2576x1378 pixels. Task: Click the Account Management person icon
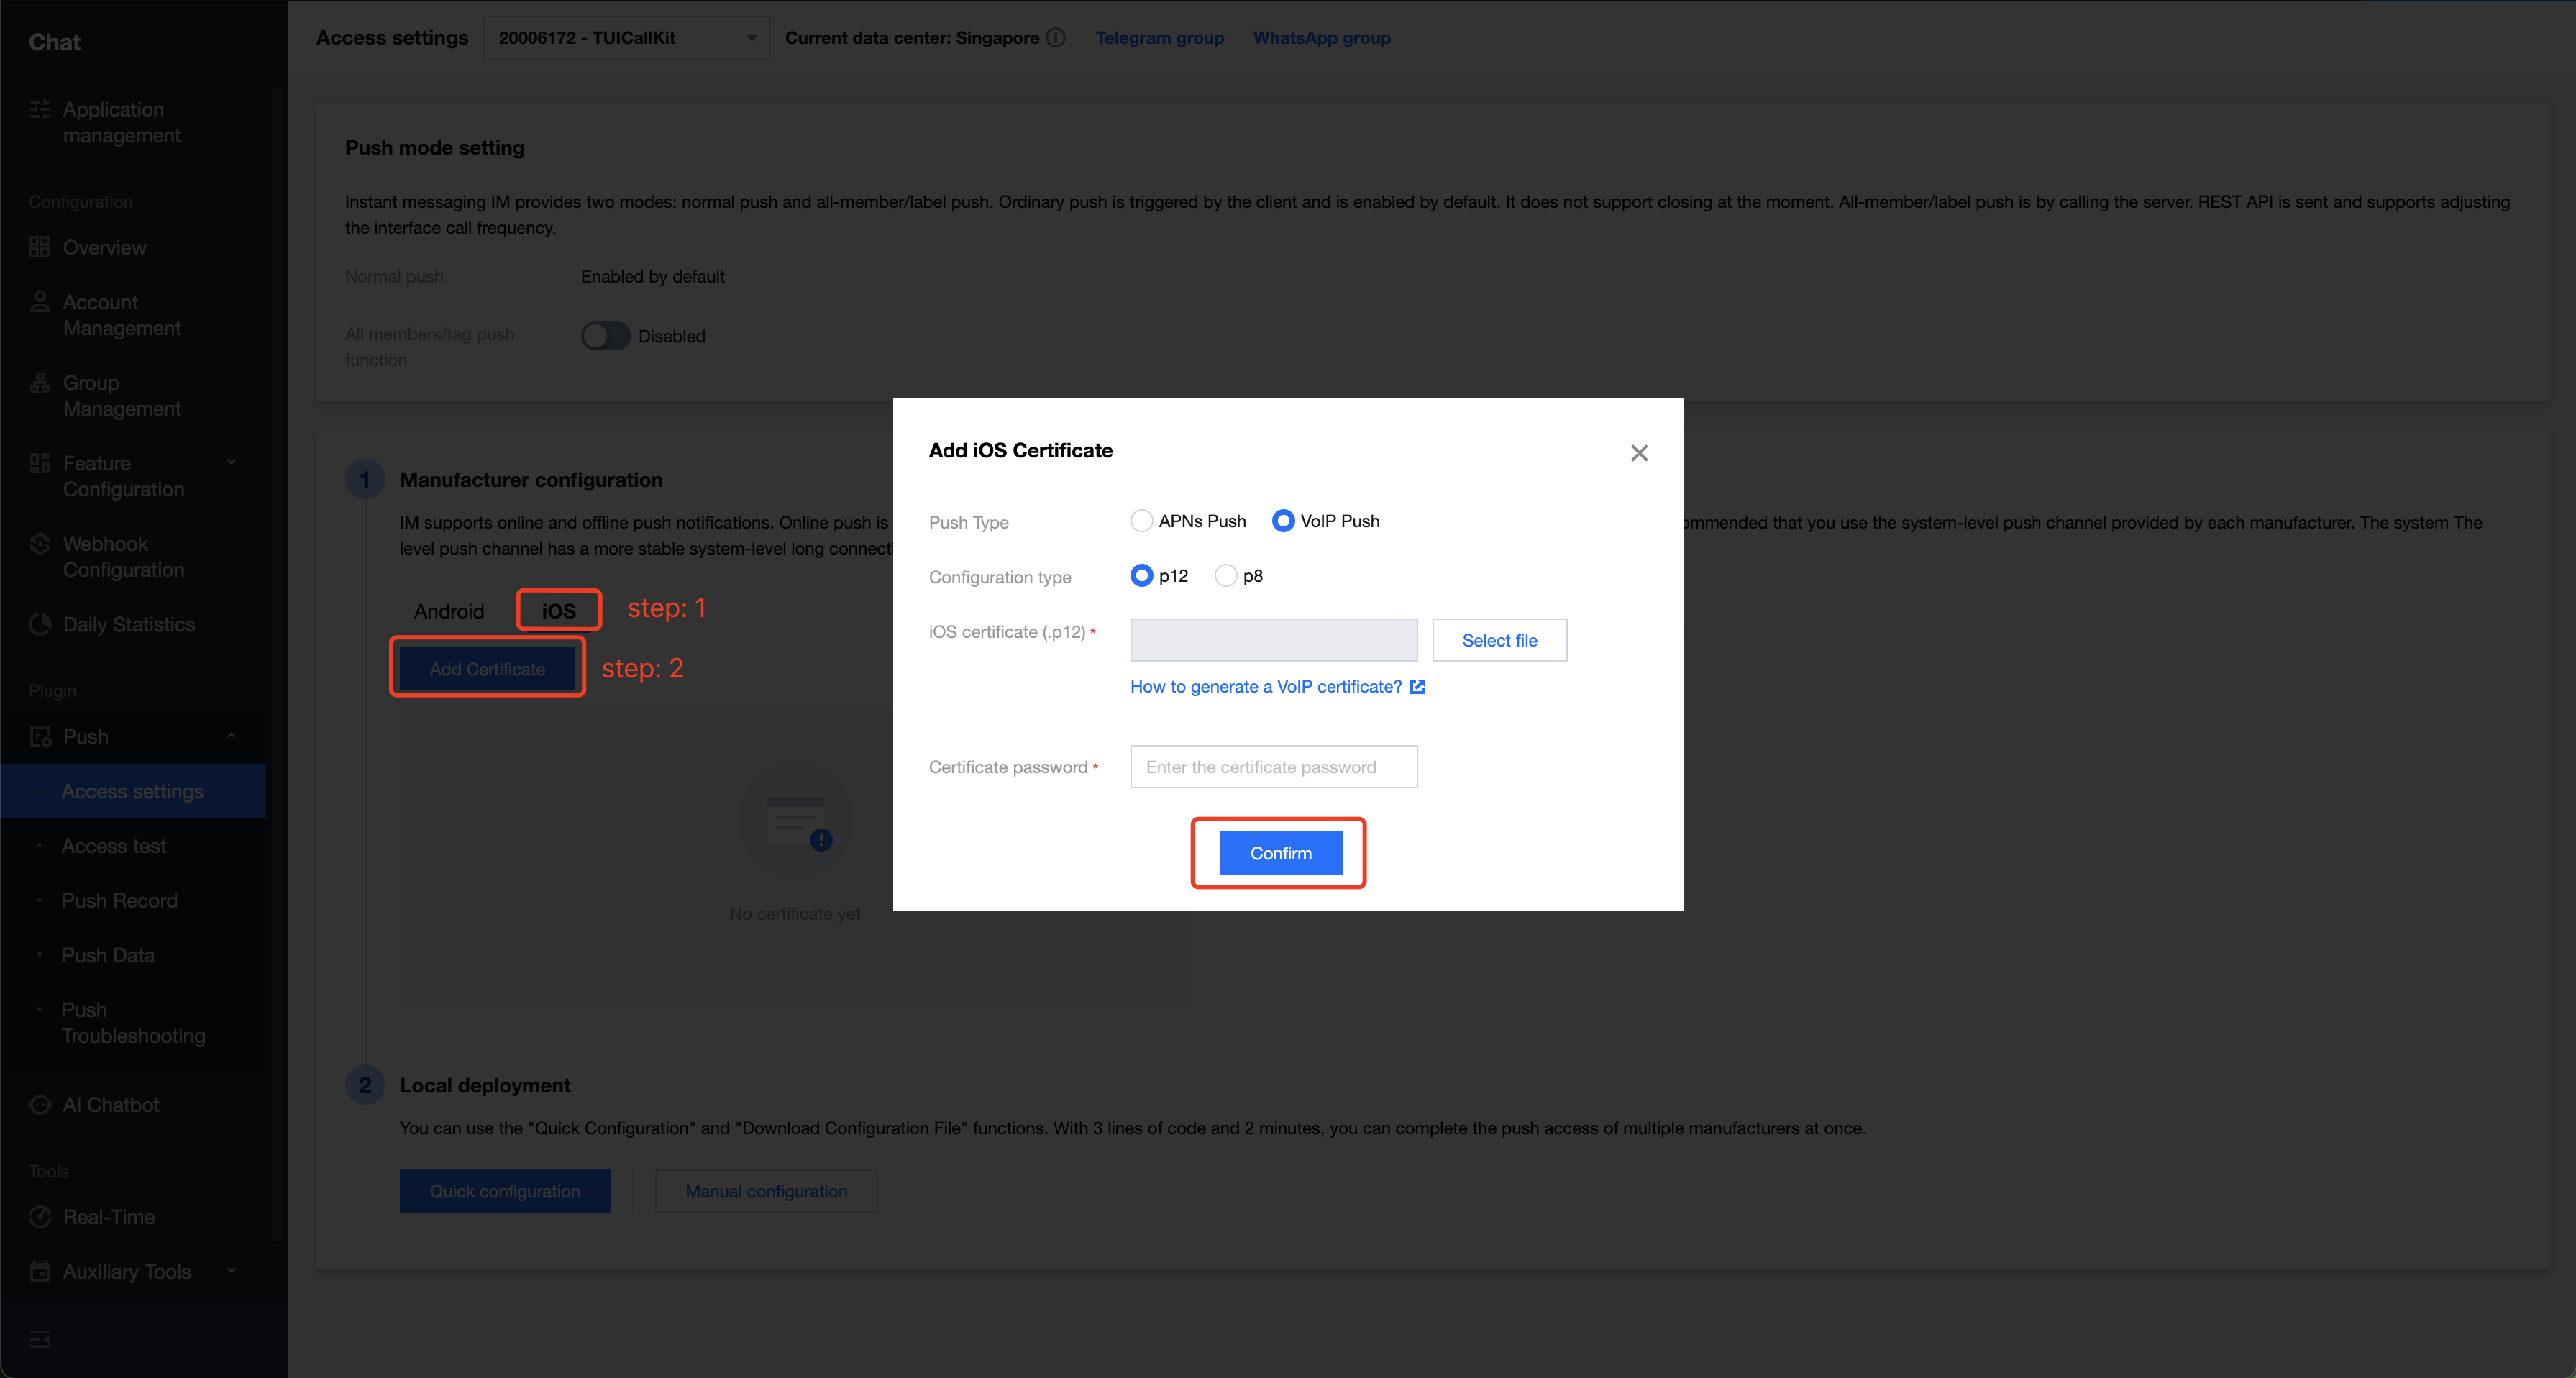click(x=40, y=302)
